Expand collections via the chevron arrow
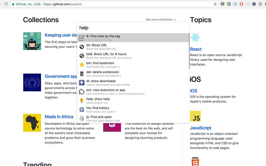Viewport: 266px width, 166px height. [x=175, y=20]
